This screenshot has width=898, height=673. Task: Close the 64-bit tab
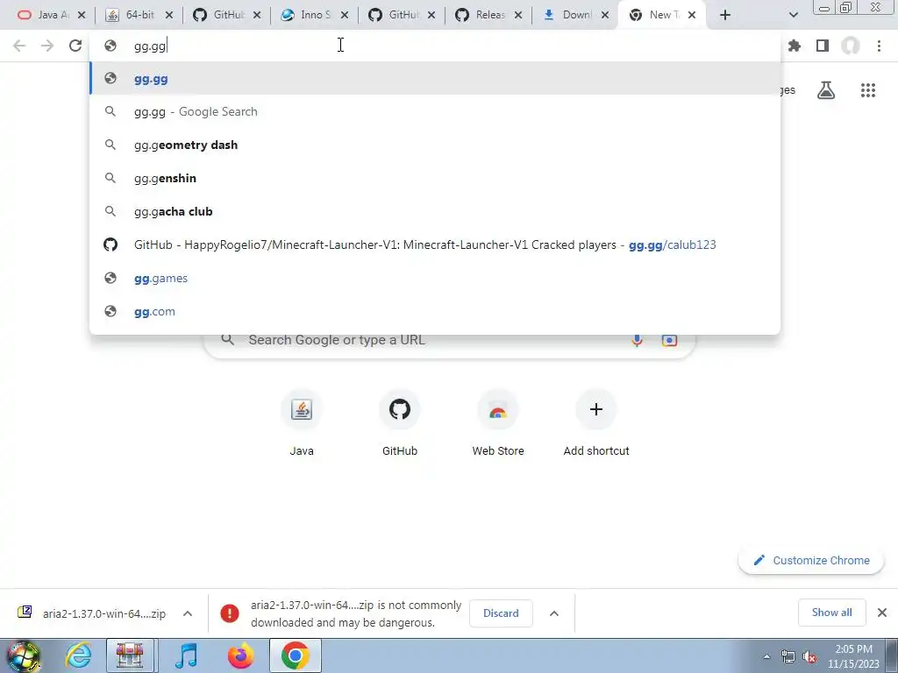169,15
